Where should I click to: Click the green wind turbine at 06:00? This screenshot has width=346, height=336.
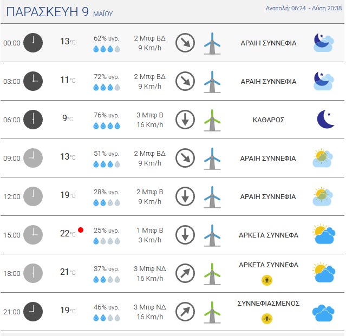(212, 120)
